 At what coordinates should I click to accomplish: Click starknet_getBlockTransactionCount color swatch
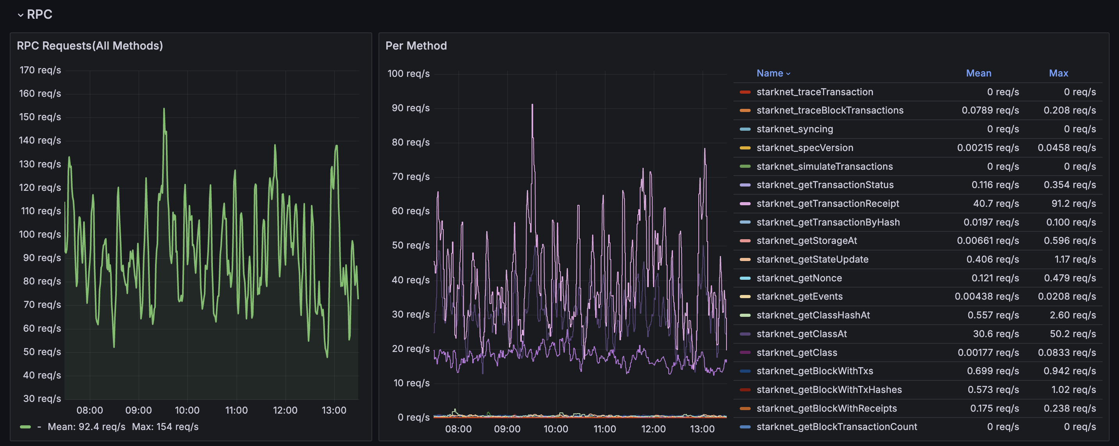[x=745, y=427]
